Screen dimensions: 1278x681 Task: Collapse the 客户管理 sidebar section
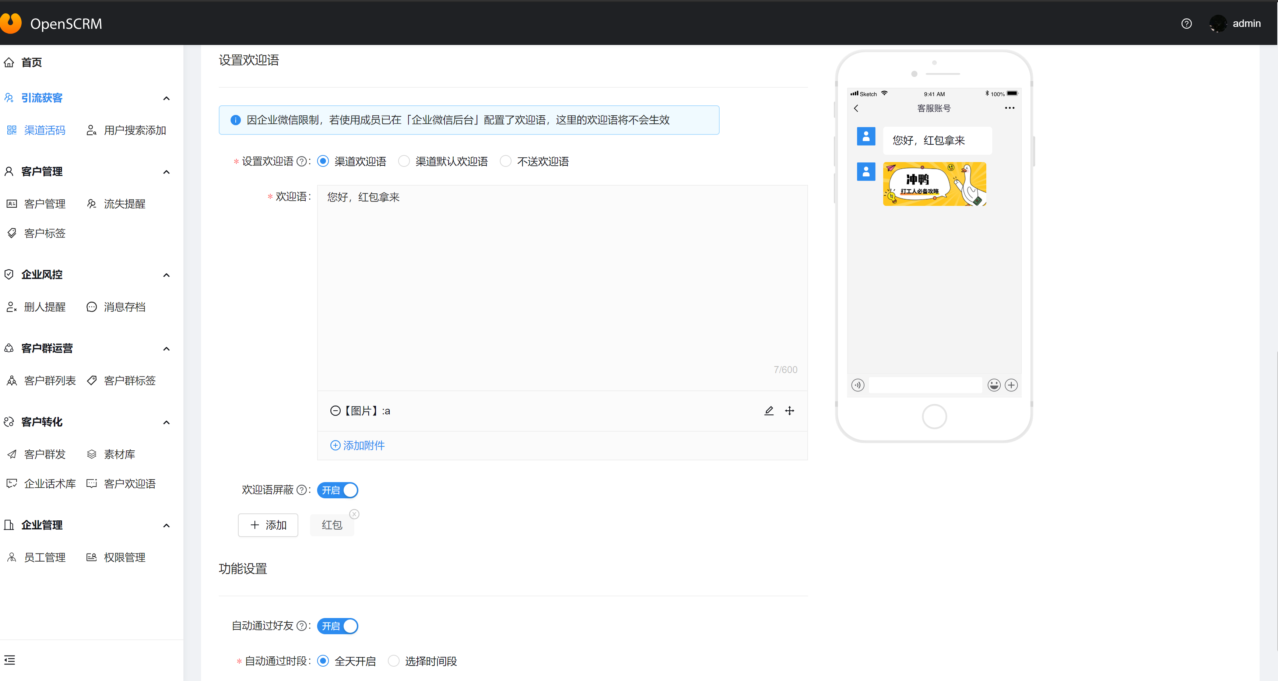pos(167,172)
